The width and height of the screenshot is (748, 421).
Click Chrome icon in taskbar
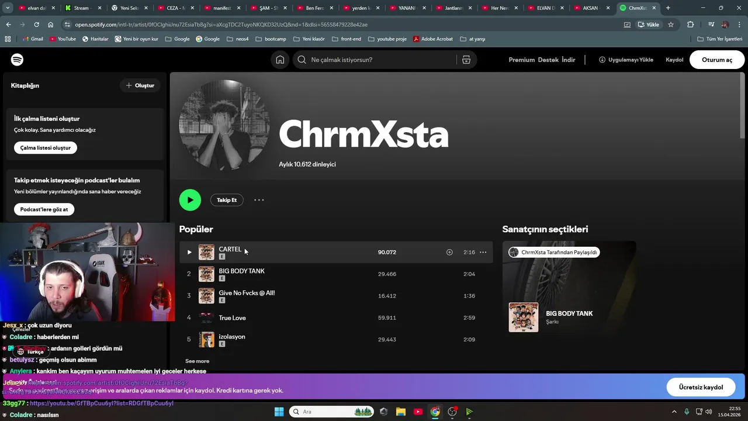(435, 412)
